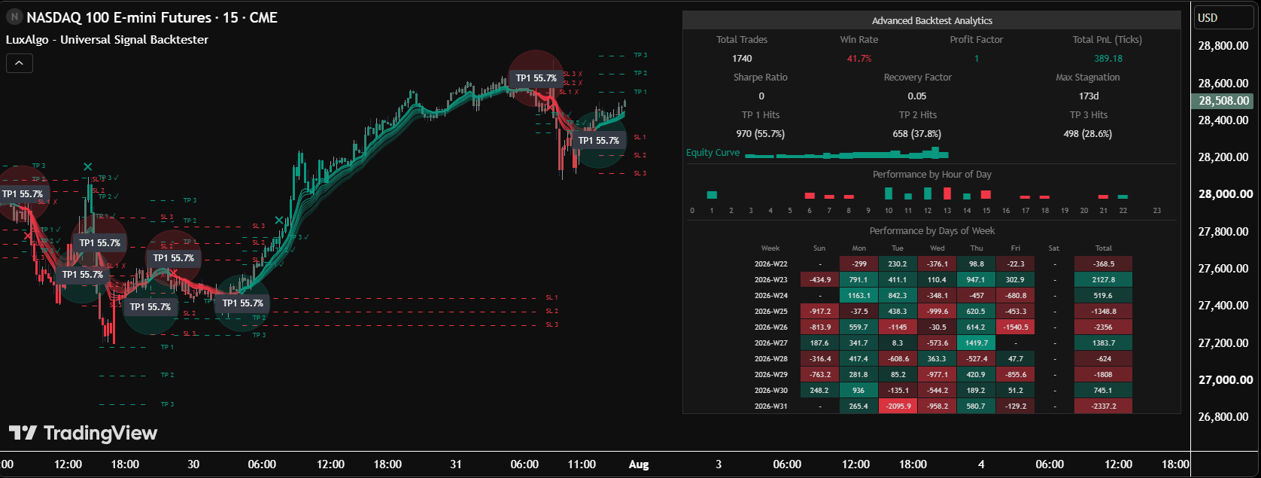Viewport: 1261px width, 478px height.
Task: Click the Total Trades value 1740
Action: (742, 59)
